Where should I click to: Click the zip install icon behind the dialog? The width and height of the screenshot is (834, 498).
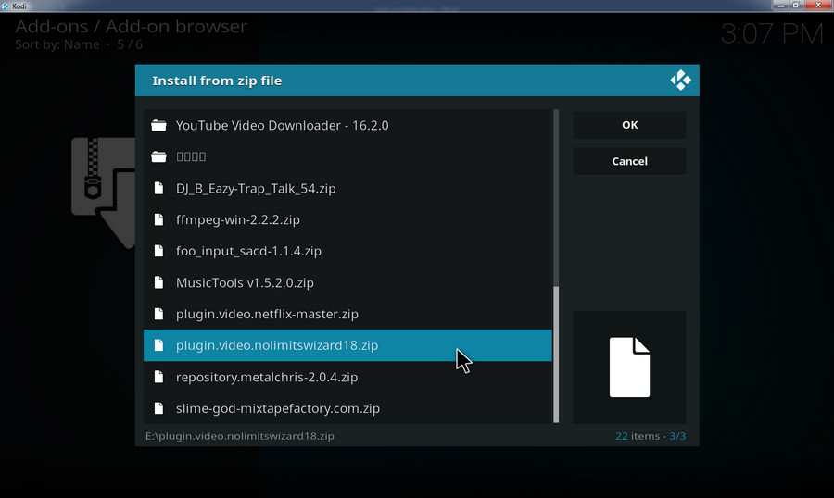103,192
